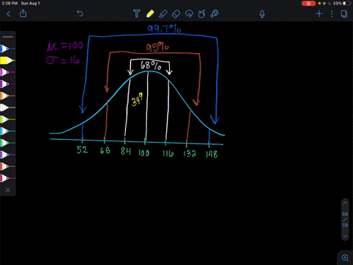Choose the cyan pen preset
353x265 pixels.
click(x=7, y=131)
